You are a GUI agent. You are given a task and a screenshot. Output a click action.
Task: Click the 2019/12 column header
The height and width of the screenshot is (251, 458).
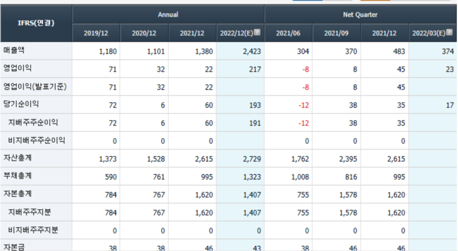[x=96, y=33]
